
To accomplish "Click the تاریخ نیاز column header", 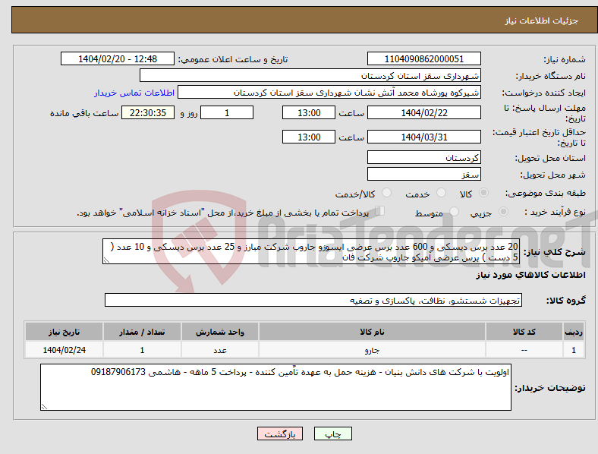I will pos(64,332).
